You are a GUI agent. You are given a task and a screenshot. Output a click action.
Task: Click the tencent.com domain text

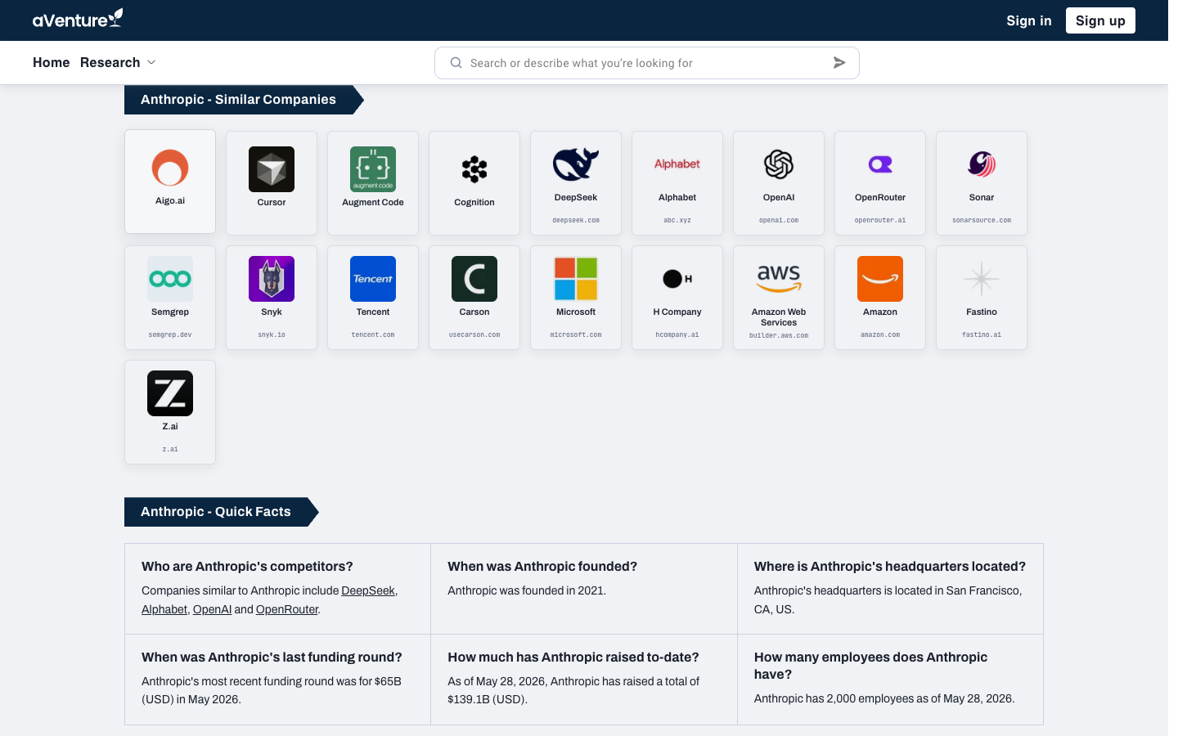point(373,334)
